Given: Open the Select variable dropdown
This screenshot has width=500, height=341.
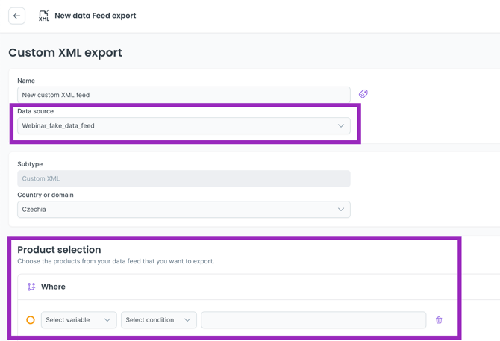Looking at the screenshot, I should [78, 320].
